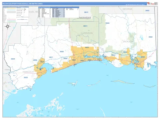Image resolution: width=160 pixels, height=120 pixels.
Task: Click ZIP code label 39565
Action: coord(107,23)
